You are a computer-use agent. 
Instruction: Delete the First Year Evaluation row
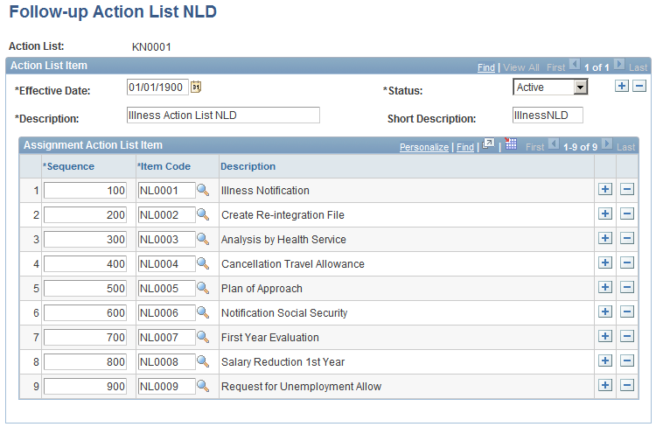pos(627,336)
